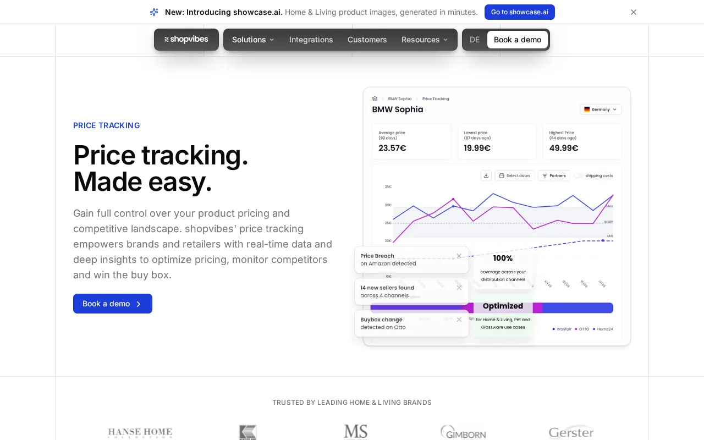Screen dimensions: 704x440
Task: Click the 'New: Introducing showcase.ai.' text
Action: [224, 12]
